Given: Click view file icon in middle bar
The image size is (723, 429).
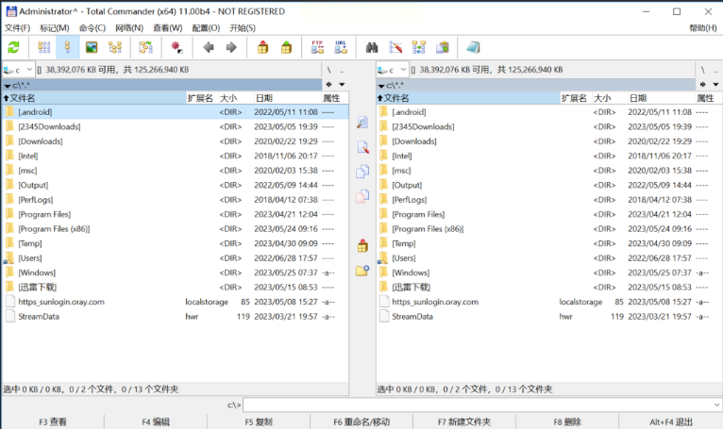Looking at the screenshot, I should click(362, 123).
